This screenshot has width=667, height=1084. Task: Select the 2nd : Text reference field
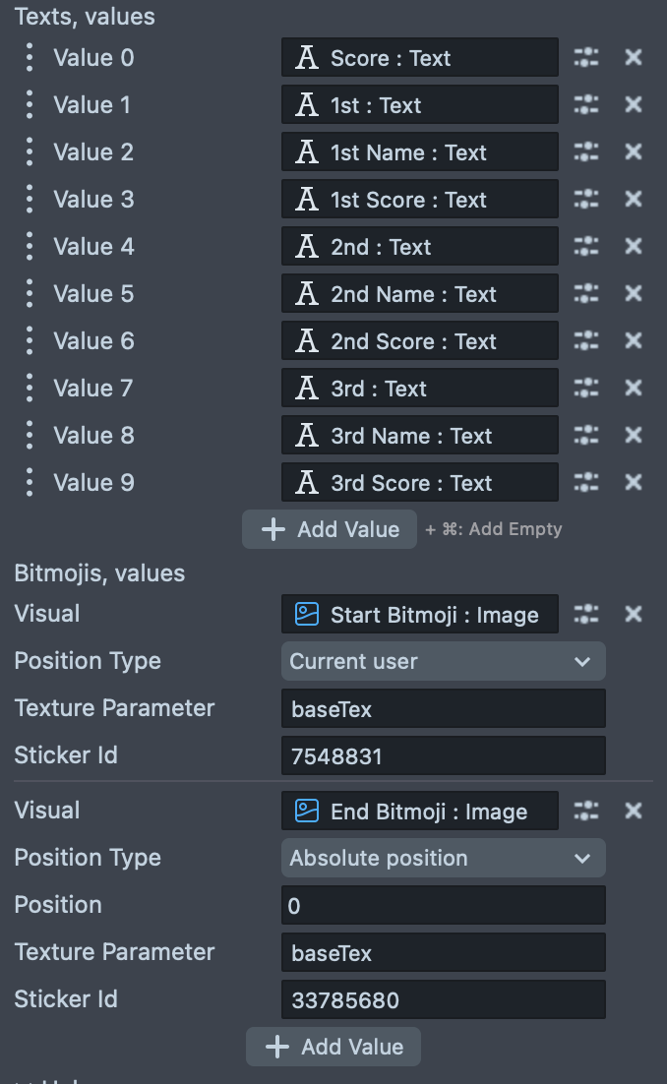pyautogui.click(x=420, y=247)
